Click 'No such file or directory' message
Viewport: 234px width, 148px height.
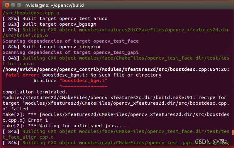(126, 75)
